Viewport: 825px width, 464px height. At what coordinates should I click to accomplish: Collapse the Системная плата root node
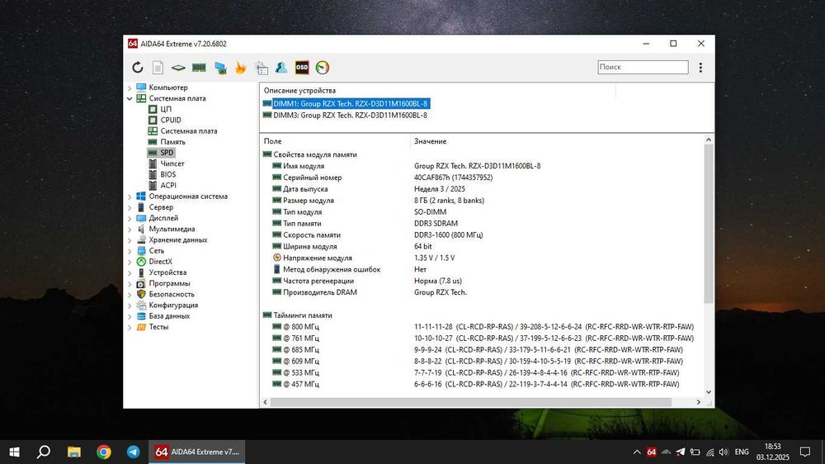click(130, 98)
